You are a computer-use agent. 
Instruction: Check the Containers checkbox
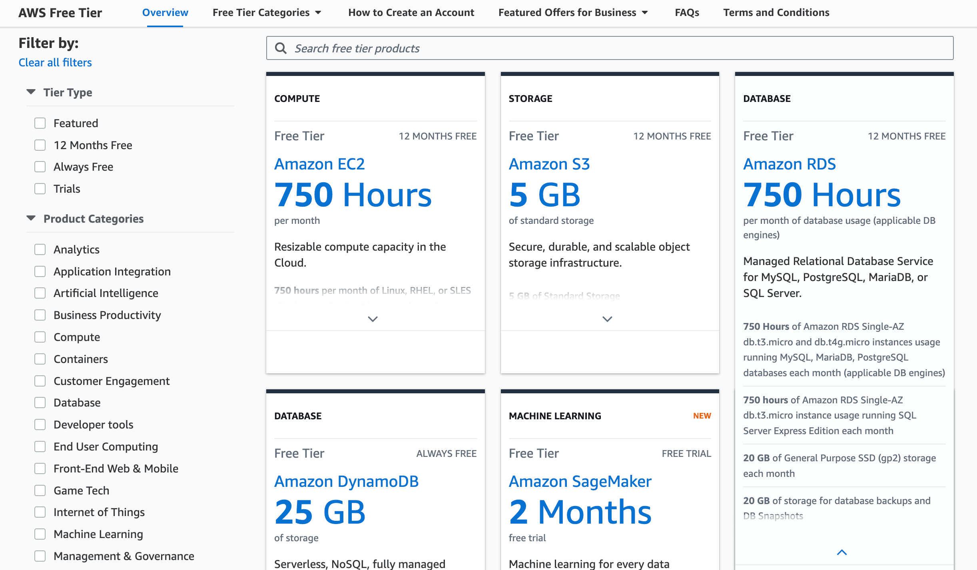40,359
